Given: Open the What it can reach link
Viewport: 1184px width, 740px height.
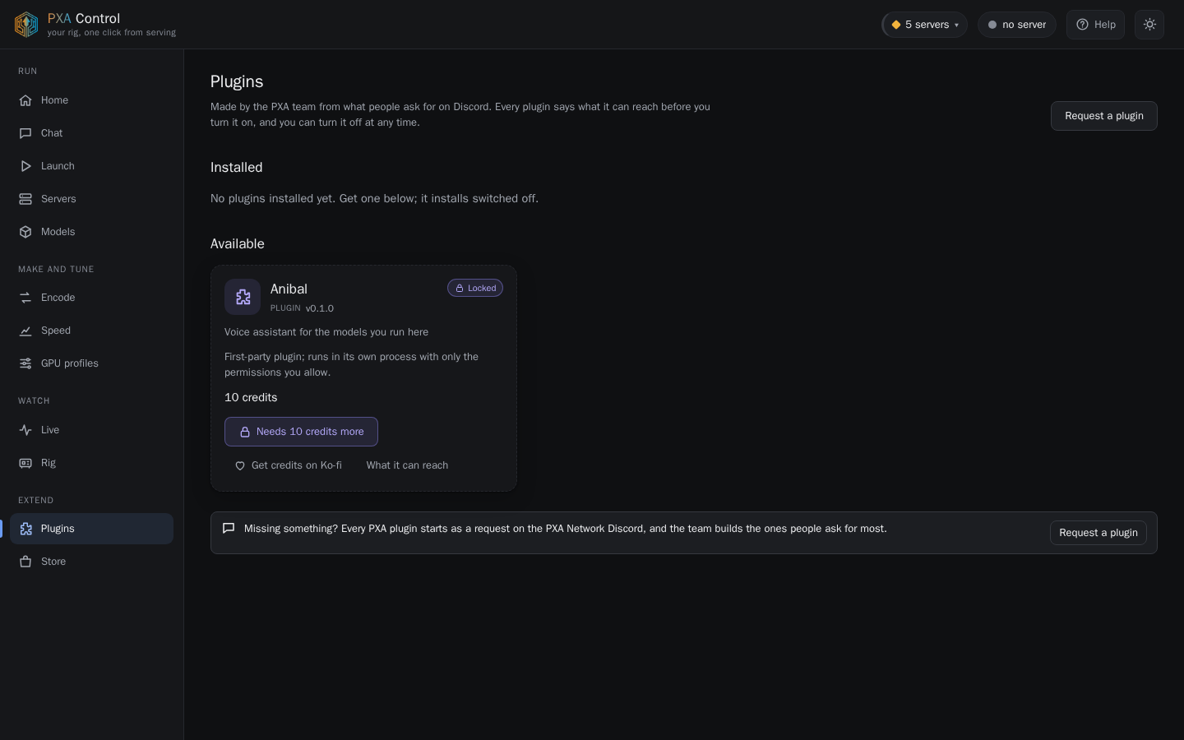Looking at the screenshot, I should pyautogui.click(x=407, y=465).
